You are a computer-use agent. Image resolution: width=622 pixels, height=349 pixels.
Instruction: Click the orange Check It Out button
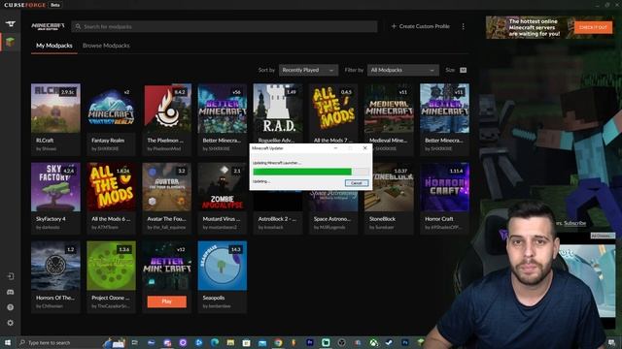coord(593,27)
